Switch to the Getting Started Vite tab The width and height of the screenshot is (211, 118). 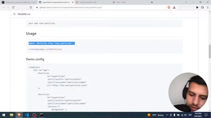(x=93, y=2)
